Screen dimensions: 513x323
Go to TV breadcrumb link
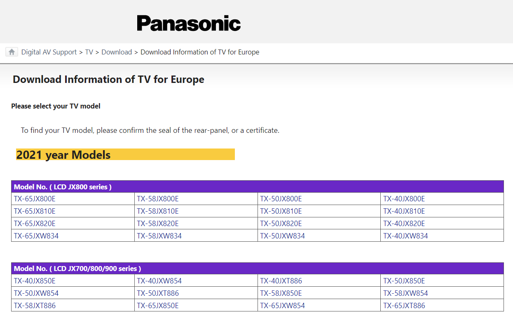pyautogui.click(x=89, y=52)
